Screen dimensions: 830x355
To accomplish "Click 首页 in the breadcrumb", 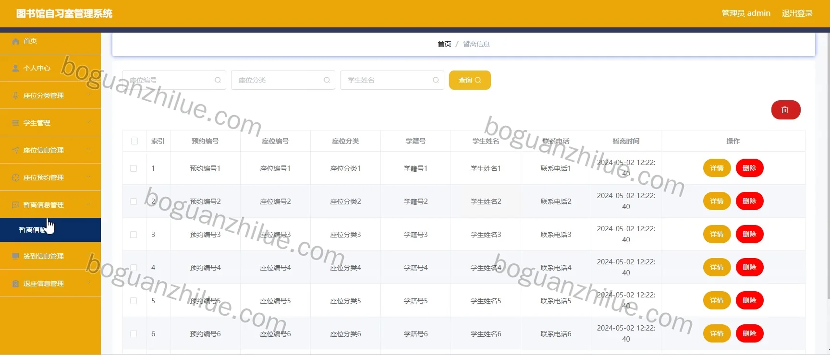I will pyautogui.click(x=444, y=44).
